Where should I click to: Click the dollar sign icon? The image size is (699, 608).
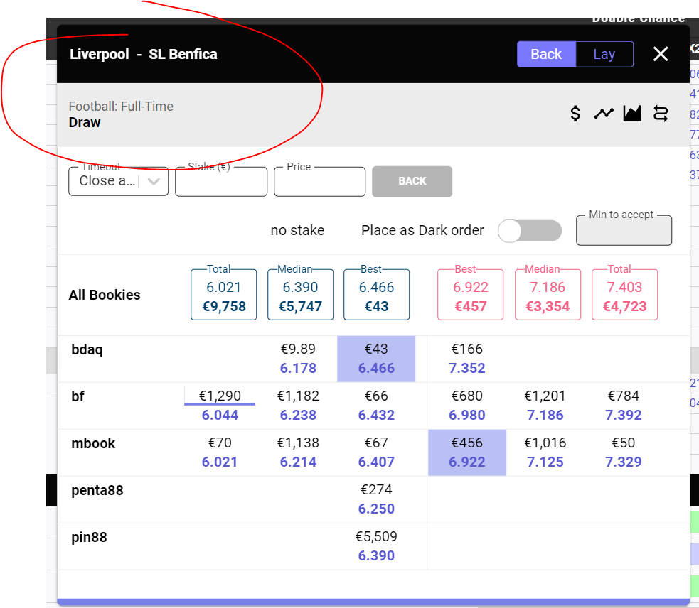coord(575,114)
